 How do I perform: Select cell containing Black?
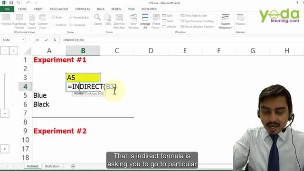click(x=49, y=104)
